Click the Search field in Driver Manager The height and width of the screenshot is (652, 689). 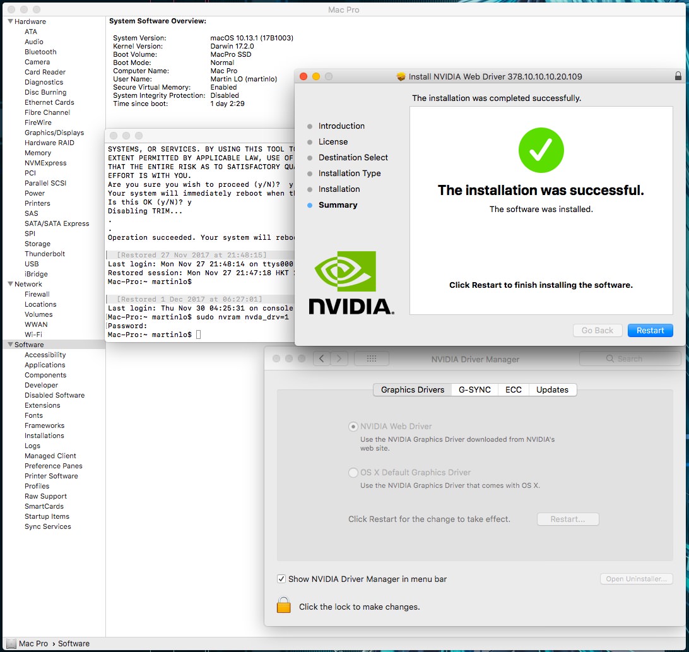630,359
